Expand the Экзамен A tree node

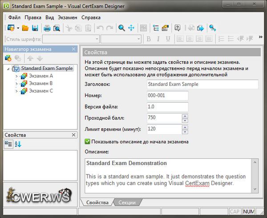pyautogui.click(x=17, y=76)
